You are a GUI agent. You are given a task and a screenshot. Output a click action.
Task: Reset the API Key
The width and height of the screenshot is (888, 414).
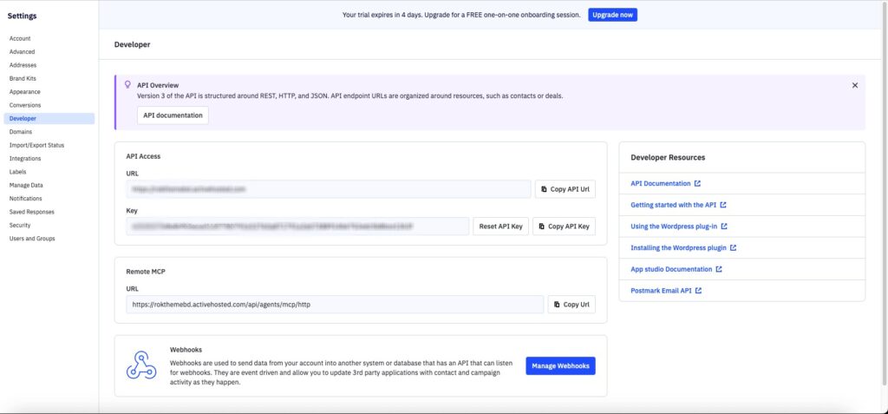[500, 227]
